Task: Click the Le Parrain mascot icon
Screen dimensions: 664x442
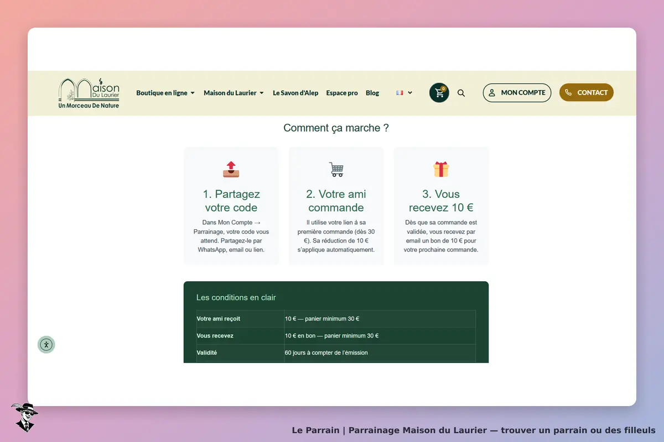Action: (x=24, y=417)
